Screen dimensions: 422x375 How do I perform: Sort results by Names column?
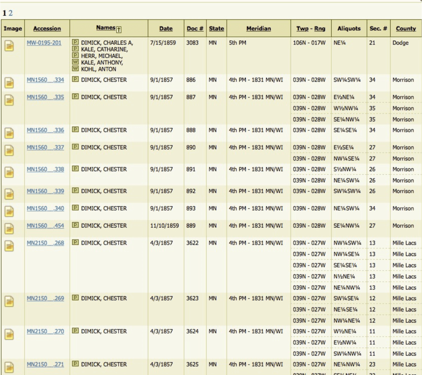pyautogui.click(x=106, y=28)
